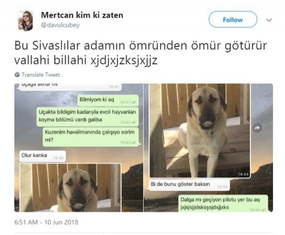Click the tweet text starting 'Bu Sivaslılar'
285x235 pixels.
click(x=141, y=53)
